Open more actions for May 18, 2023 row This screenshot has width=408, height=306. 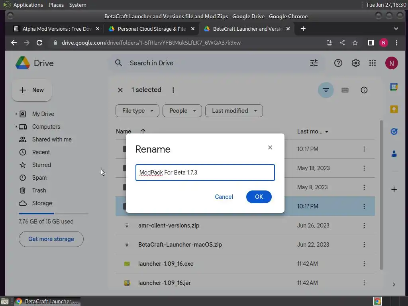[364, 168]
